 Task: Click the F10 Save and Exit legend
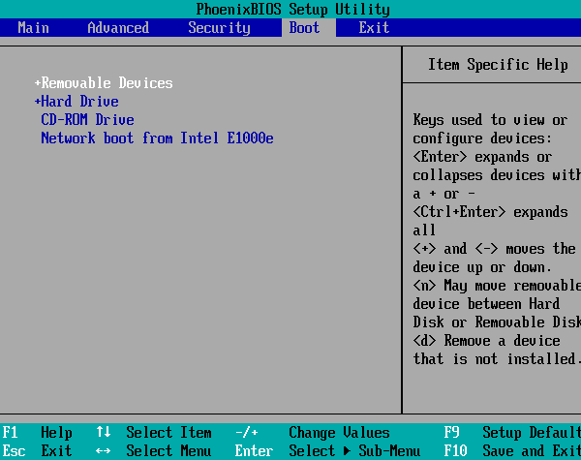tap(512, 450)
